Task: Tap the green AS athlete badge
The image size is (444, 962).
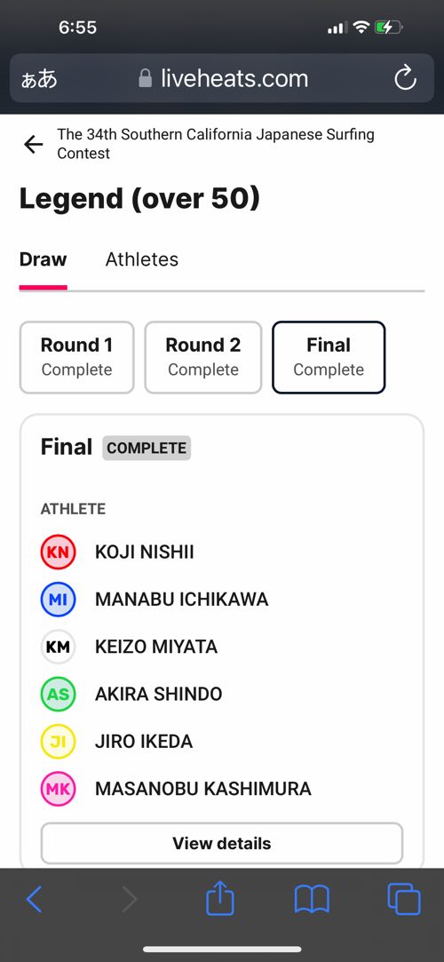Action: click(58, 694)
